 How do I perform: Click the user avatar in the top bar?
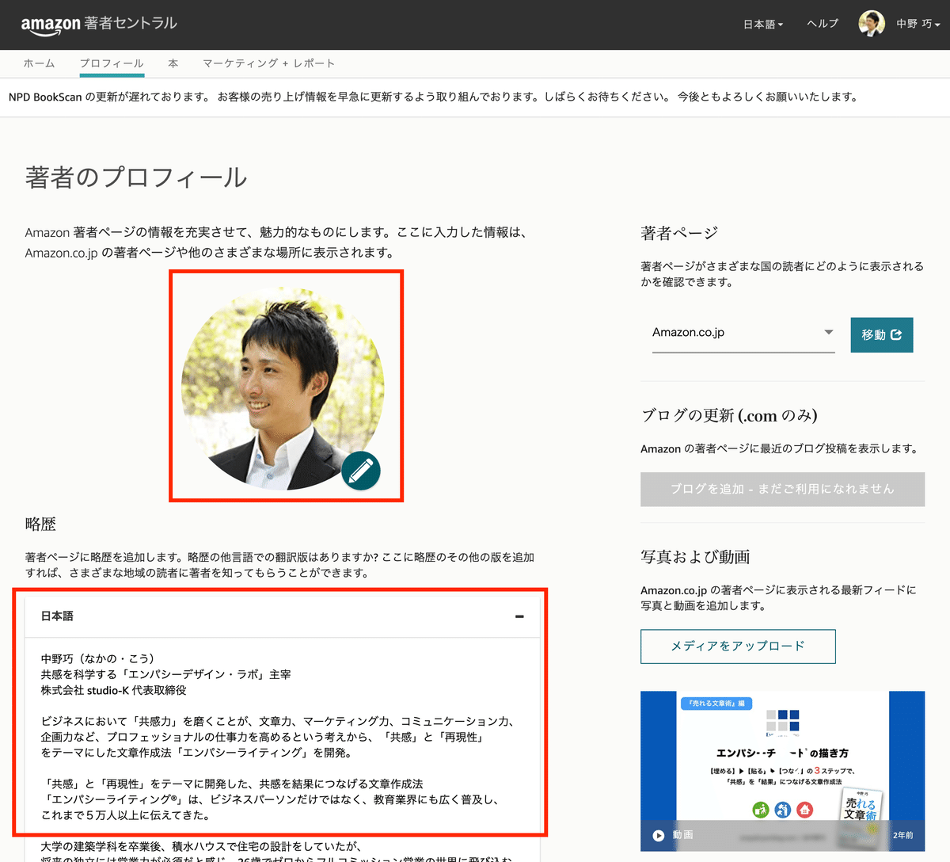tap(872, 24)
